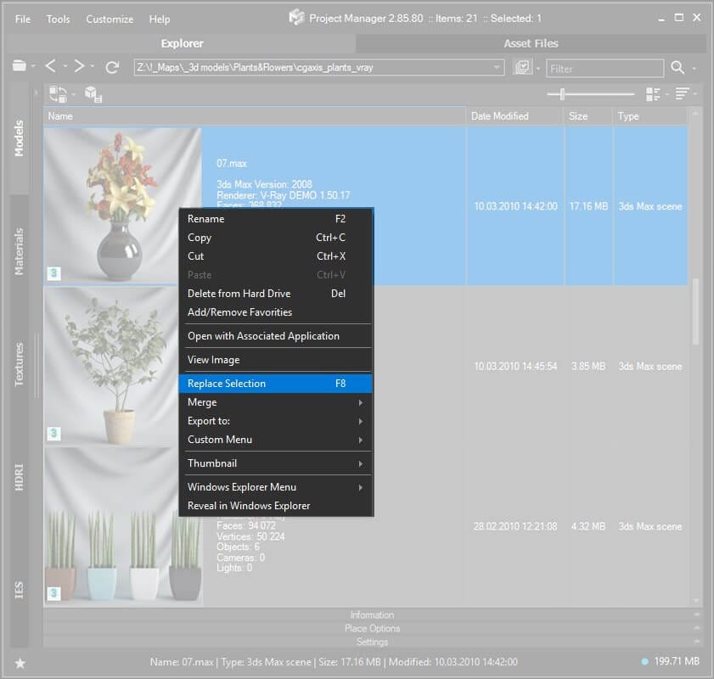The width and height of the screenshot is (714, 679).
Task: Click the back navigation arrow
Action: point(50,66)
